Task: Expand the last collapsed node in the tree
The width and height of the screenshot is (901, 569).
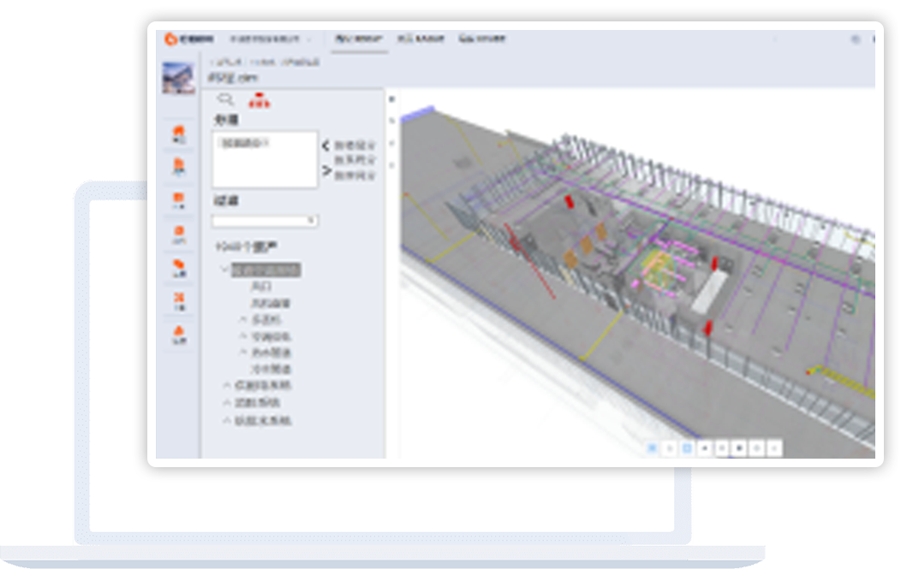Action: [x=227, y=421]
